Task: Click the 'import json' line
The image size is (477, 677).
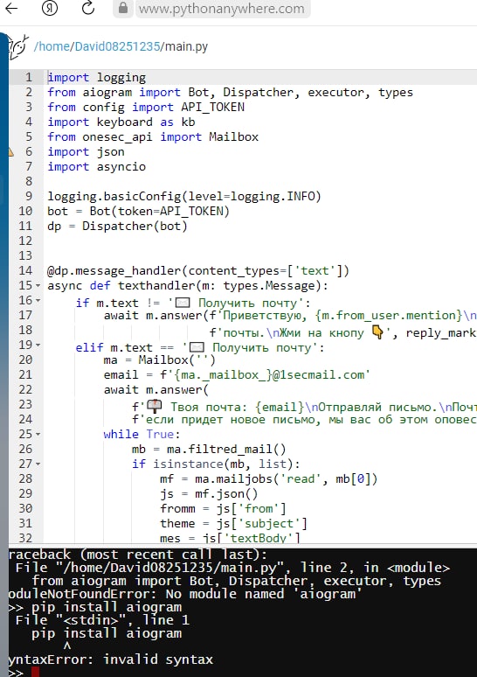Action: [86, 152]
